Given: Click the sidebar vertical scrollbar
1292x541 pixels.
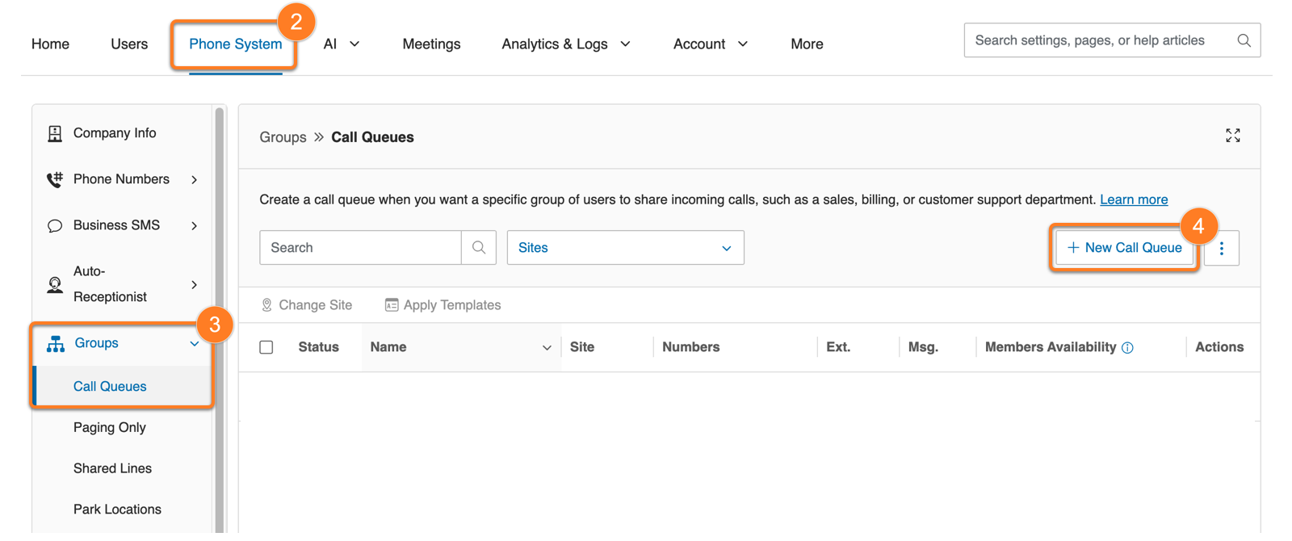Looking at the screenshot, I should click(x=219, y=323).
